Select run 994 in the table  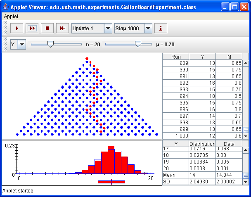(x=203, y=96)
